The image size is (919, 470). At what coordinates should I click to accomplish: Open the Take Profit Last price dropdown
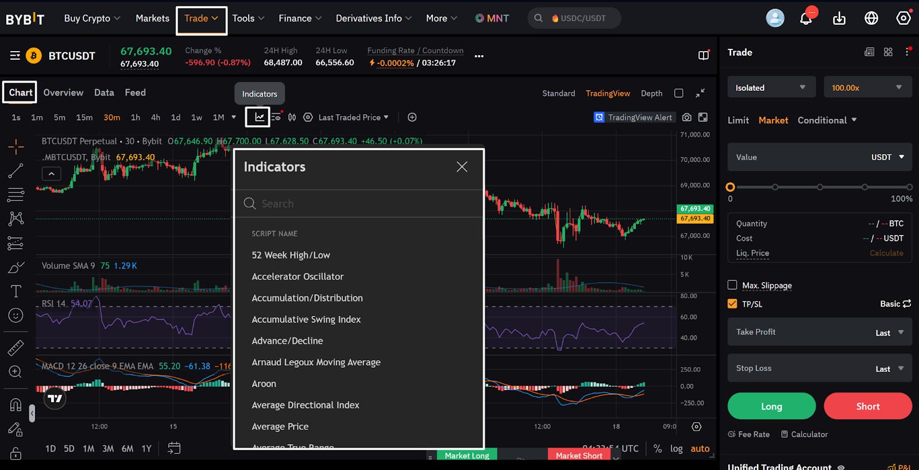890,333
